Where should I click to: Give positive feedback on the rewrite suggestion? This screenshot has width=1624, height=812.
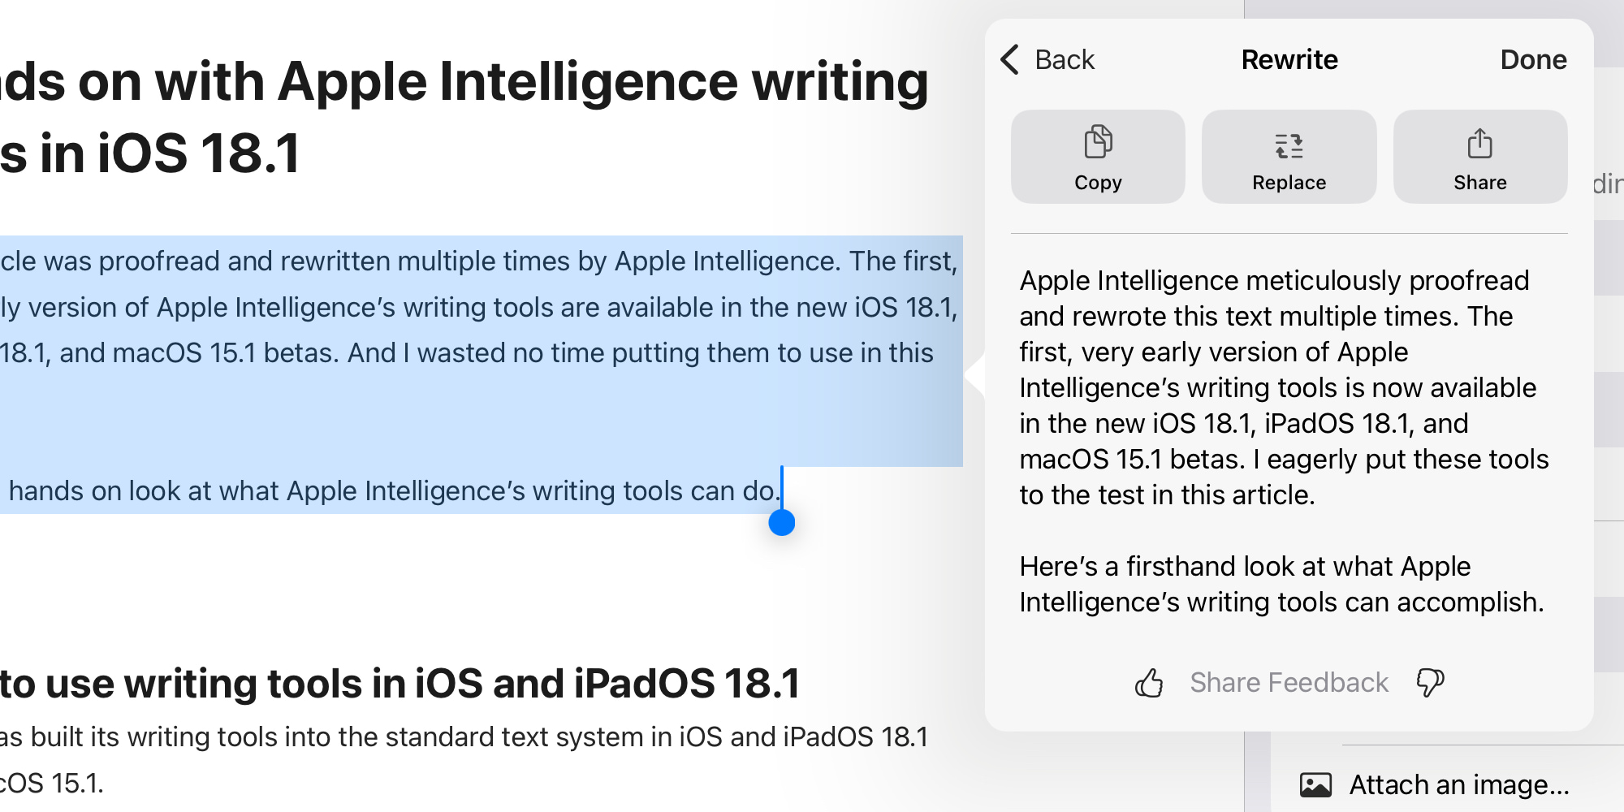coord(1150,682)
